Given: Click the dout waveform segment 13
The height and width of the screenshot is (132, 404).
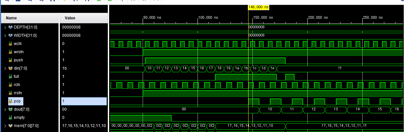Looking at the screenshot, I should [x=336, y=109].
